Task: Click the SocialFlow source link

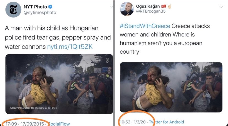Action: click(59, 124)
